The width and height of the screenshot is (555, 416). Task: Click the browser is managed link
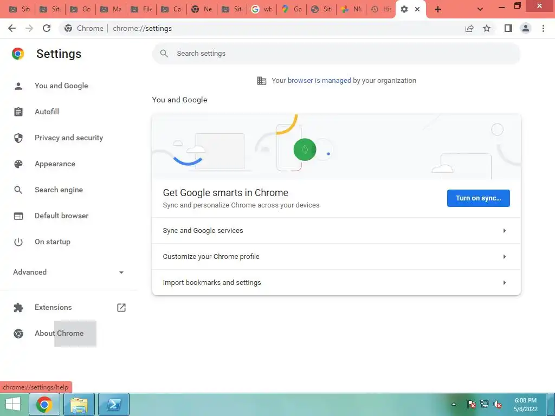(319, 80)
